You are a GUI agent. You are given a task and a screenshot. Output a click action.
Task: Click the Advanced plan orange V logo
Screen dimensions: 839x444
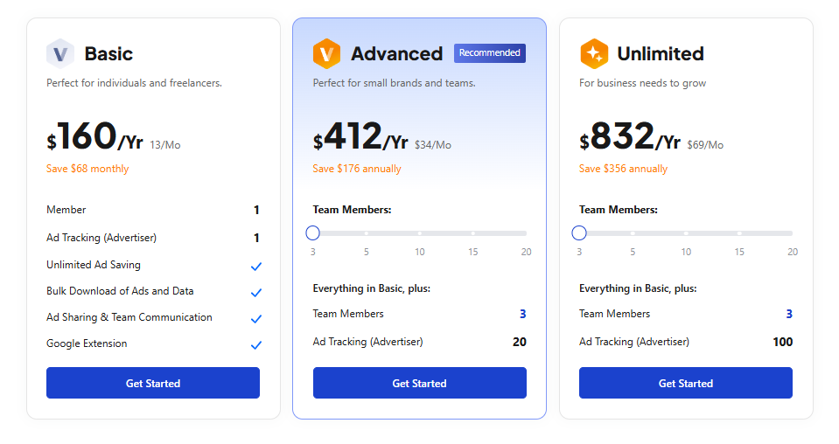tap(326, 53)
